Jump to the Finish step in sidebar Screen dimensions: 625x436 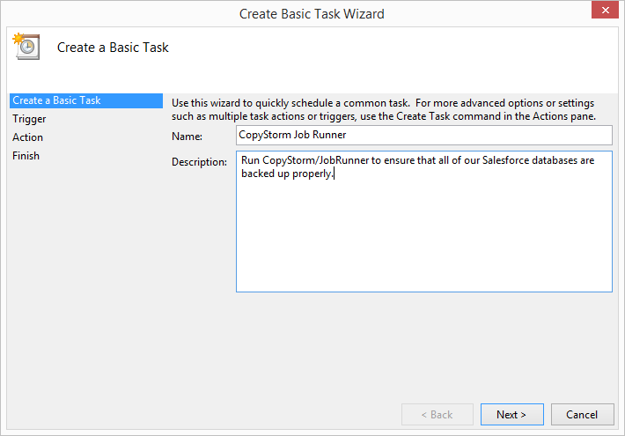click(26, 156)
